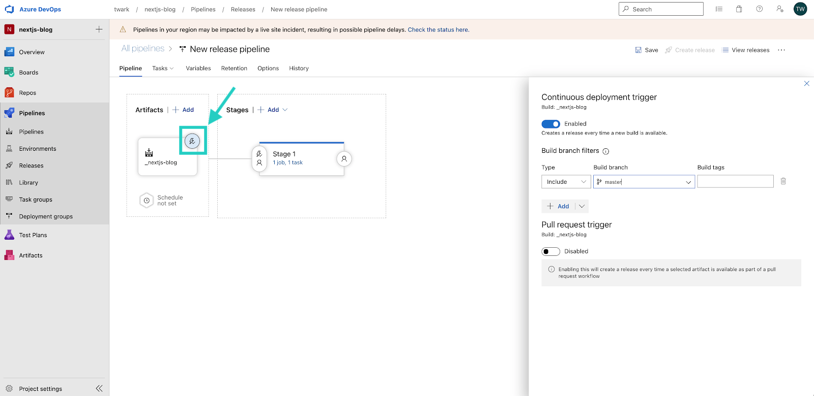Select the Pipeline tab

(131, 68)
